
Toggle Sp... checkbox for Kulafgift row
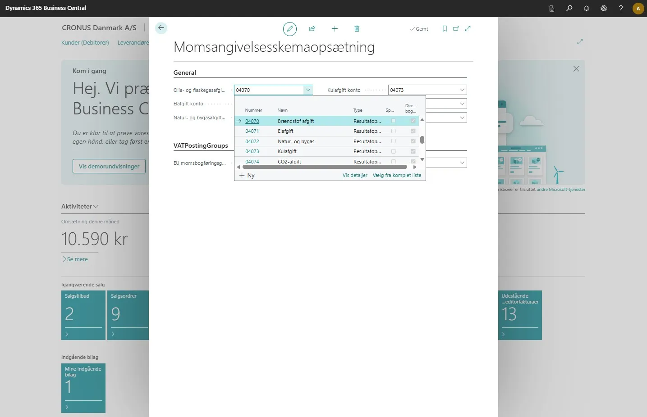click(394, 151)
